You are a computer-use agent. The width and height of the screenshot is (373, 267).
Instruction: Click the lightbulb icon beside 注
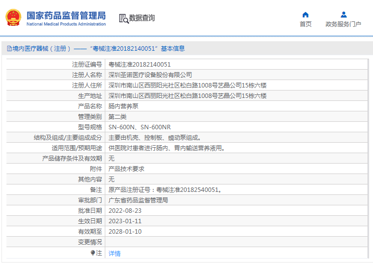pos(92,253)
